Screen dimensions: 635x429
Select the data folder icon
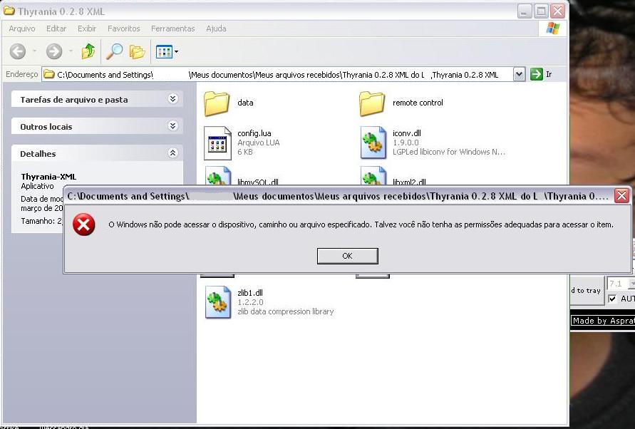(x=217, y=103)
